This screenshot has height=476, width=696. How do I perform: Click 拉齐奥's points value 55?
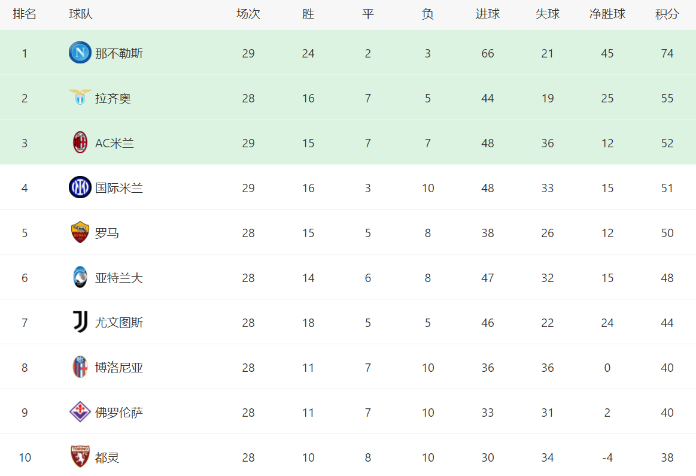pos(667,98)
